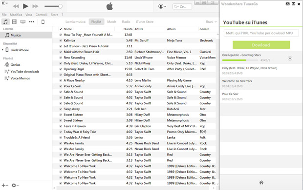Select Musica in the Libreria sidebar

[x=26, y=35]
